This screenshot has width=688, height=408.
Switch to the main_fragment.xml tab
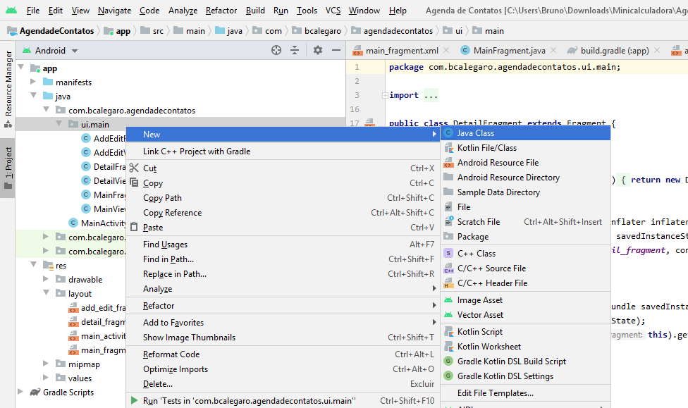pos(402,51)
